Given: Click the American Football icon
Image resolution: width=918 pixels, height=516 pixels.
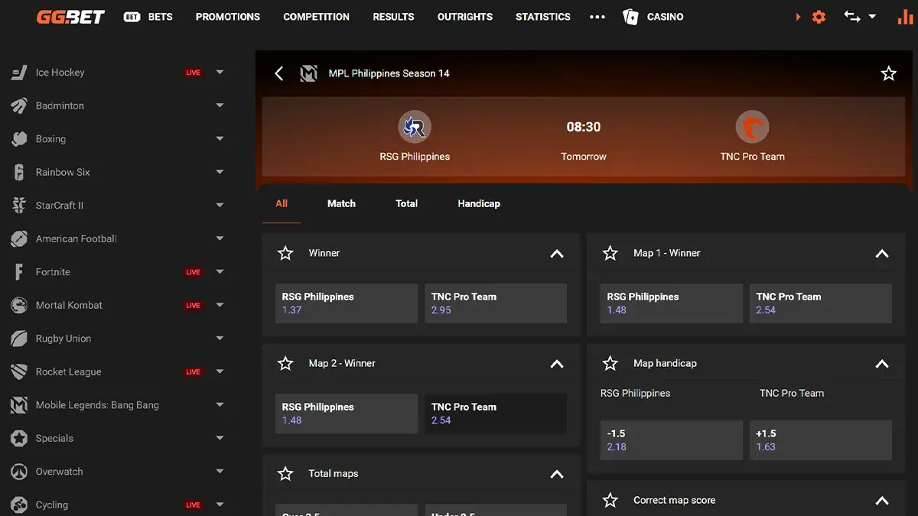Looking at the screenshot, I should pyautogui.click(x=19, y=239).
